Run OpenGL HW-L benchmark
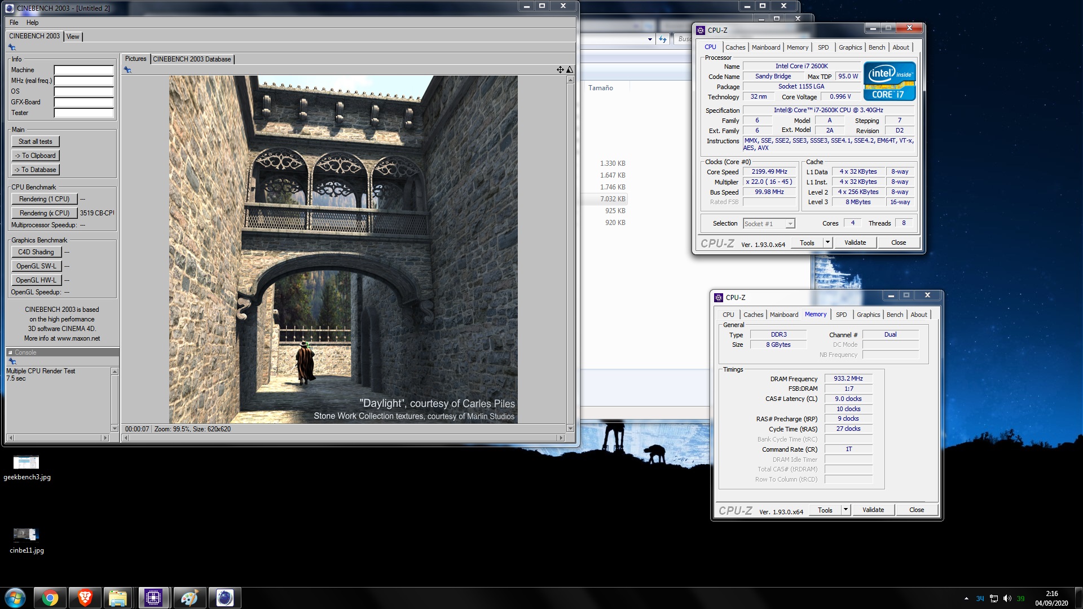This screenshot has width=1083, height=609. pyautogui.click(x=36, y=280)
